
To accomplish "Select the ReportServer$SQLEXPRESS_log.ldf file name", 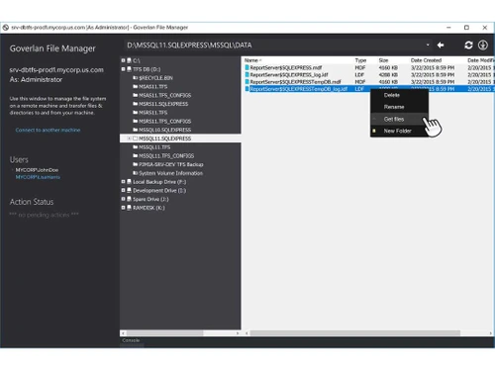I will pyautogui.click(x=289, y=75).
